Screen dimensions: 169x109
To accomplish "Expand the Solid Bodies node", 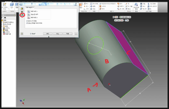I will 2,22.
